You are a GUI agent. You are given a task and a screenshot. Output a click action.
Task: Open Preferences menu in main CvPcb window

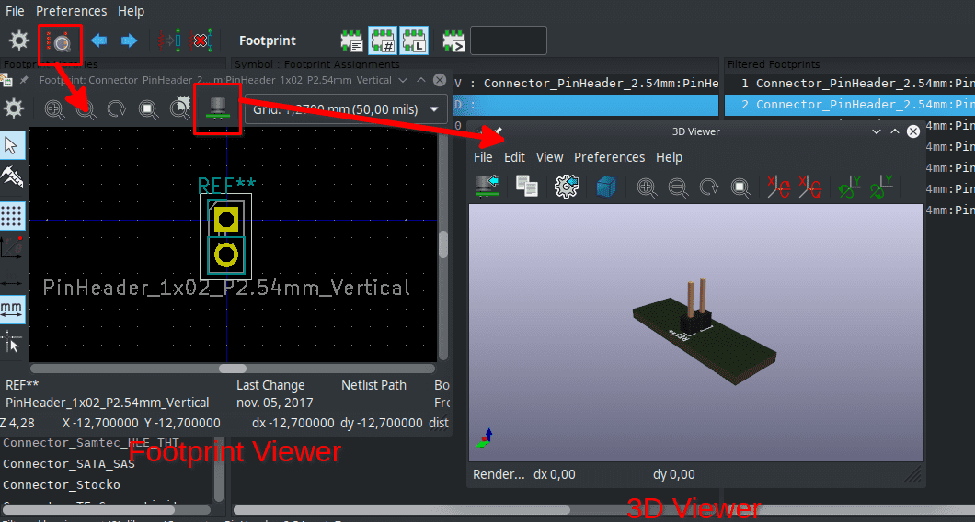click(x=71, y=11)
